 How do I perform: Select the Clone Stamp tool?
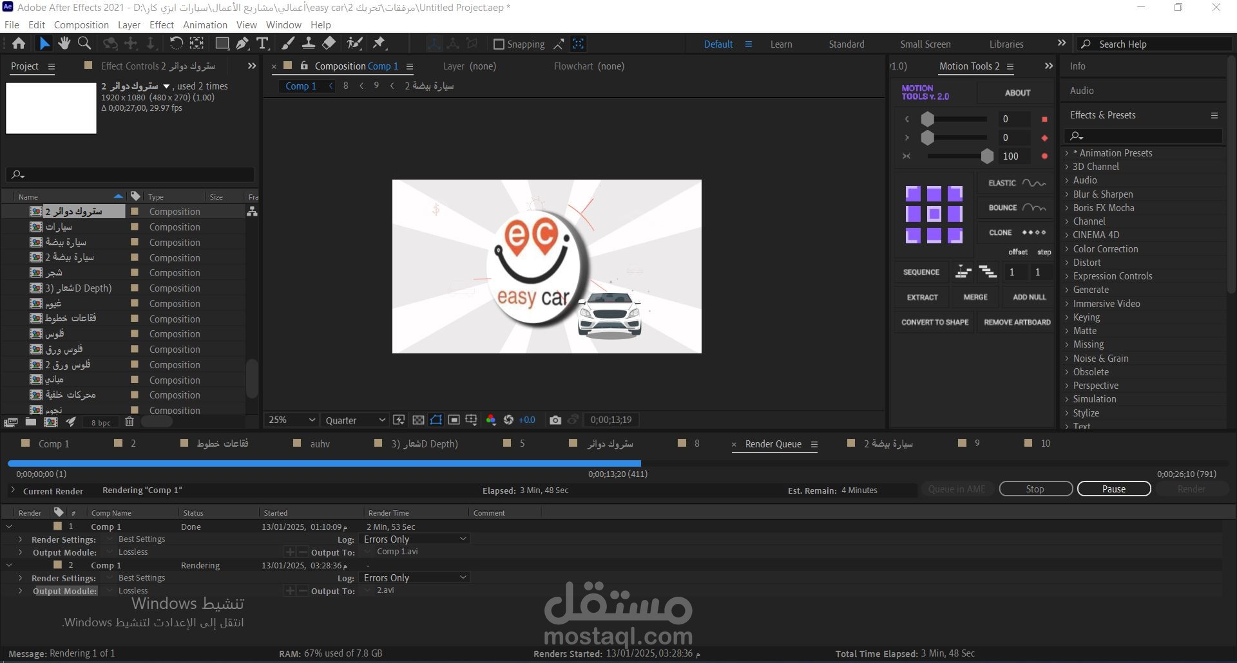point(309,44)
